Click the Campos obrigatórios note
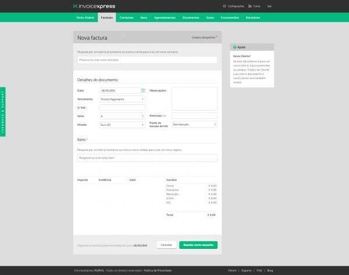349x275 pixels. tap(204, 37)
